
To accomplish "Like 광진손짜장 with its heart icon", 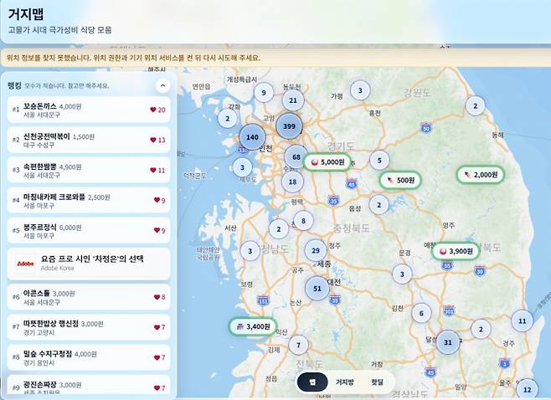I will click(x=157, y=387).
